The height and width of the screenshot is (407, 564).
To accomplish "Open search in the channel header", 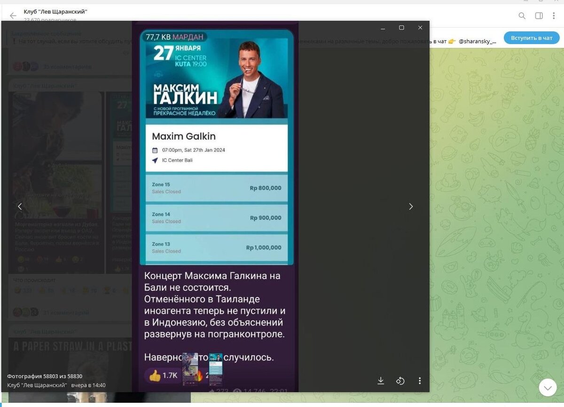I will [522, 15].
